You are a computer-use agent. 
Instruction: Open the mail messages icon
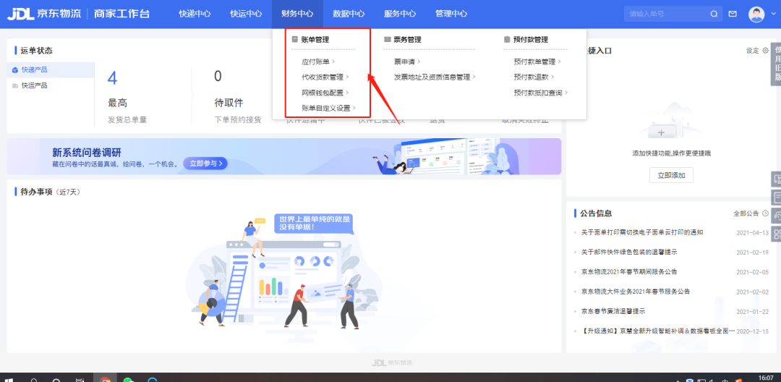[x=733, y=14]
